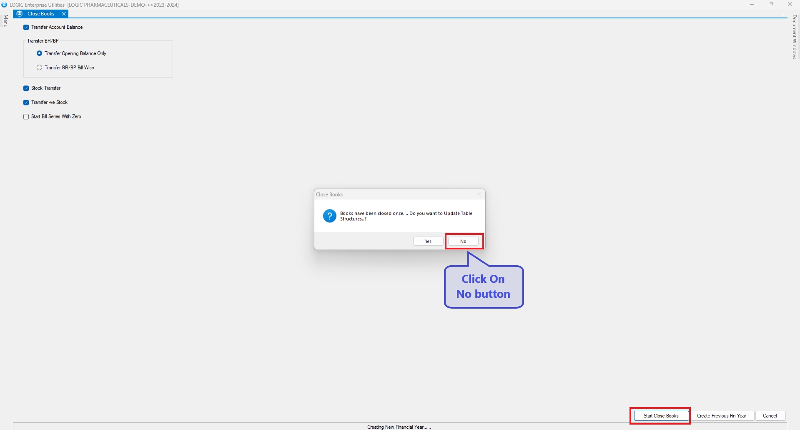Switch to the Close Books tab

[x=41, y=14]
